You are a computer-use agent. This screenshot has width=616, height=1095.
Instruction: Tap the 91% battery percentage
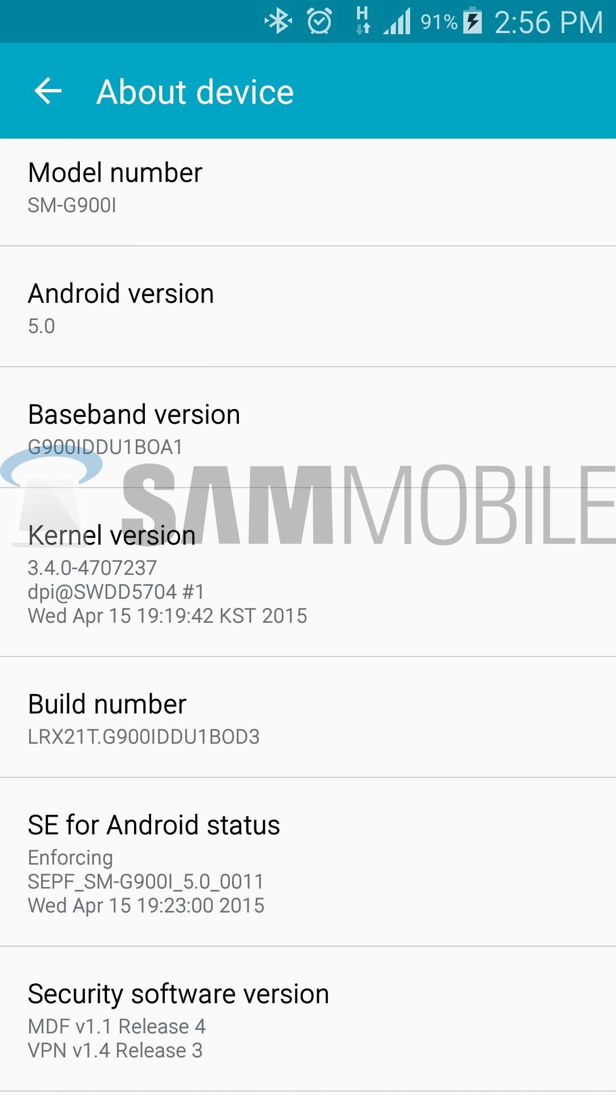[x=439, y=22]
